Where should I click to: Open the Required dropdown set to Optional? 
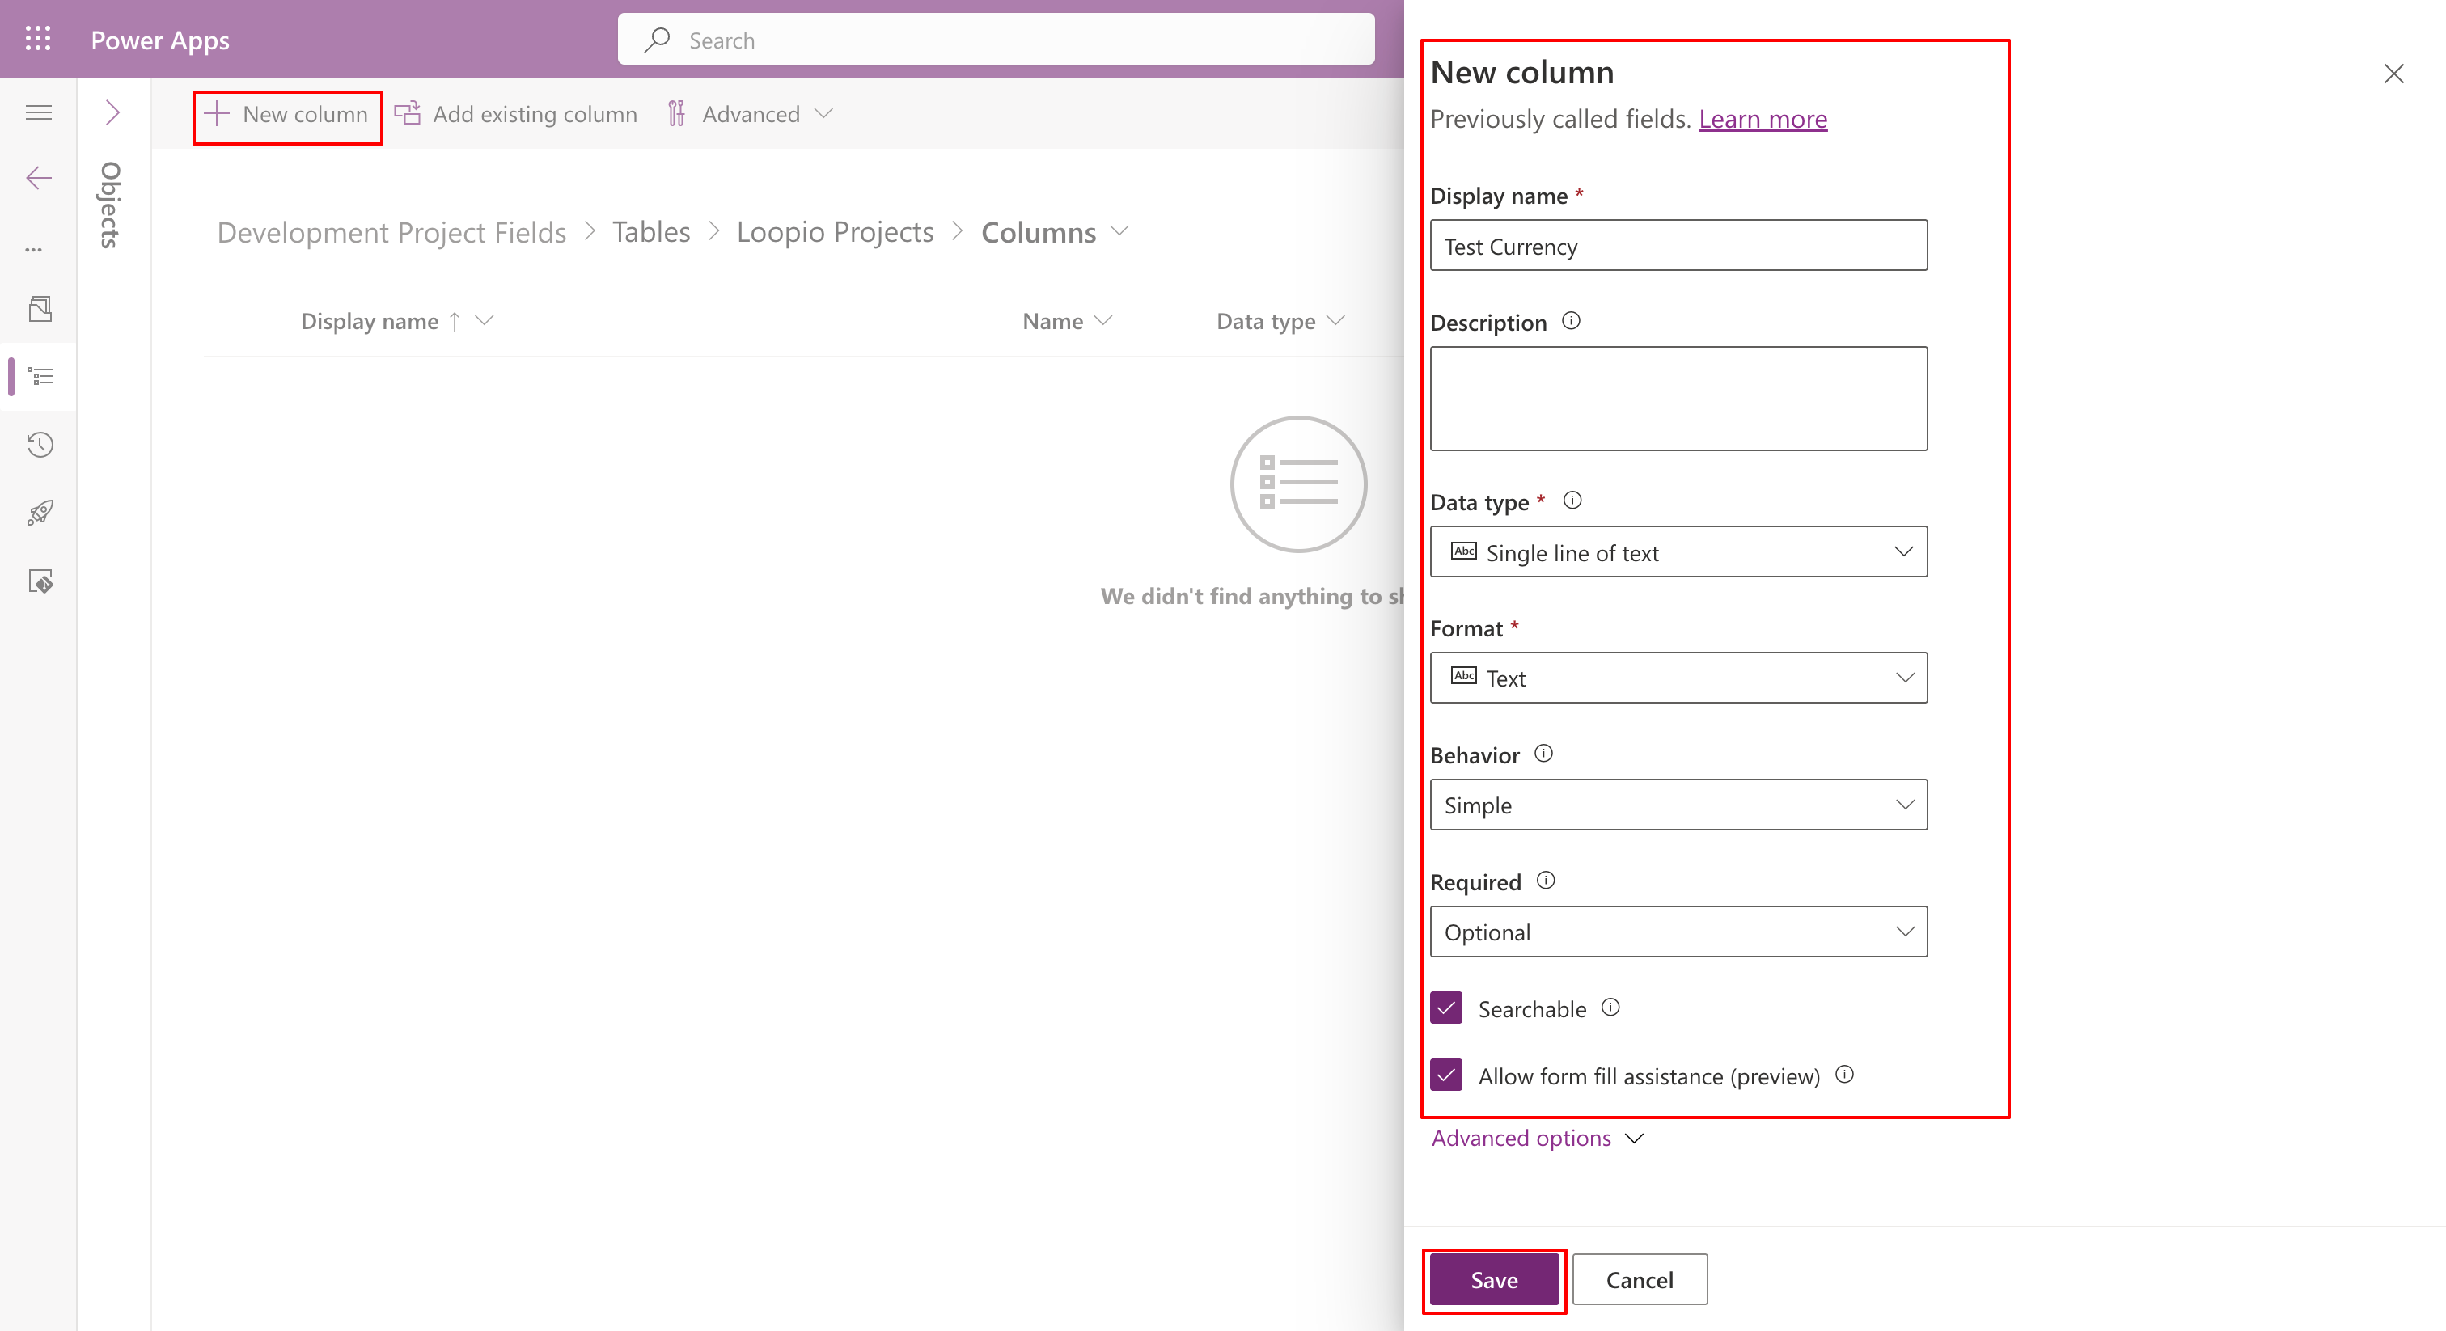pos(1678,932)
